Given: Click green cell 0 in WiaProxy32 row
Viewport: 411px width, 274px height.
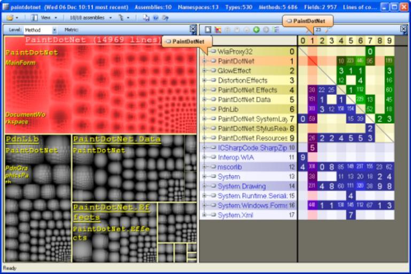Looking at the screenshot, I should tap(370, 51).
